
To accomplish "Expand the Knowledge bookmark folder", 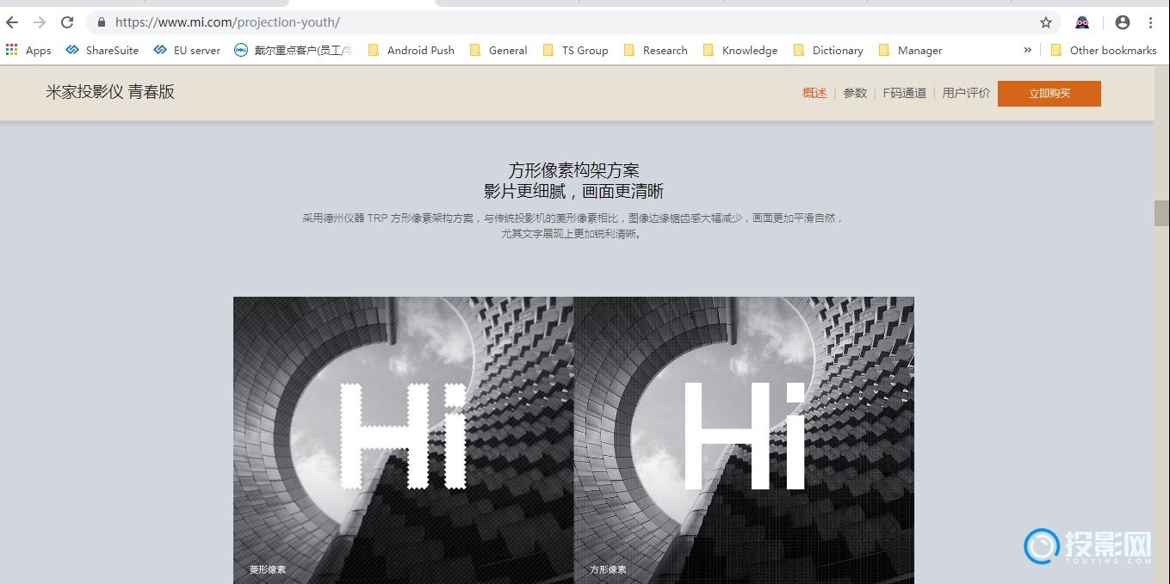I will click(x=740, y=50).
